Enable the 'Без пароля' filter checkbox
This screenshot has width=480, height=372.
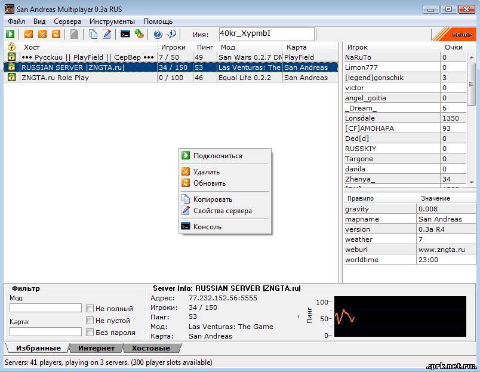(x=90, y=332)
